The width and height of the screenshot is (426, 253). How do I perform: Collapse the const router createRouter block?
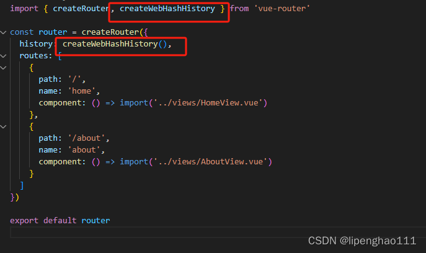click(3, 32)
